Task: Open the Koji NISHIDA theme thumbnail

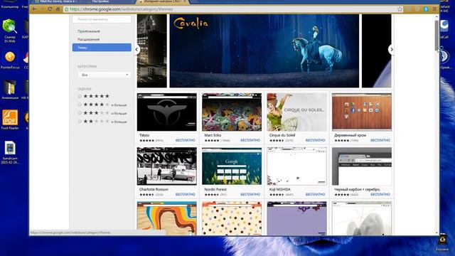Action: click(297, 166)
